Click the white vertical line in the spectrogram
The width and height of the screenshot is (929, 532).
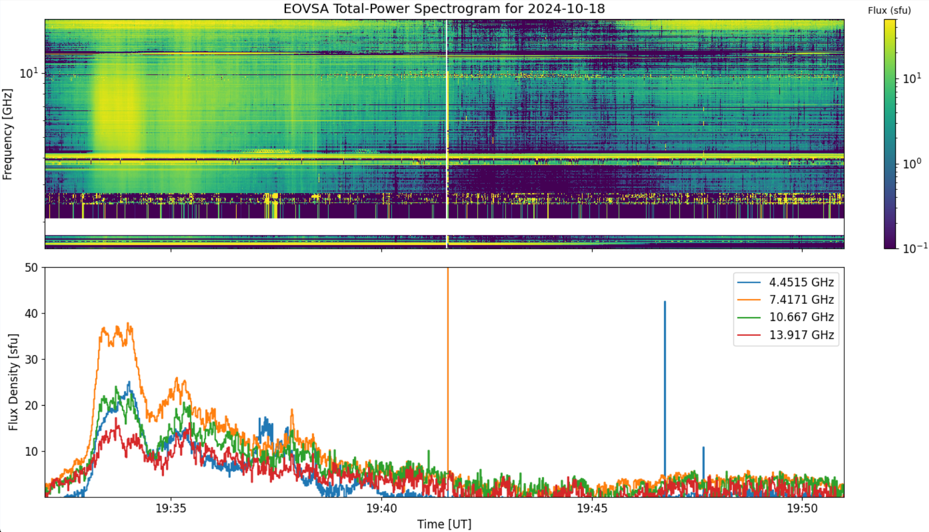click(447, 134)
